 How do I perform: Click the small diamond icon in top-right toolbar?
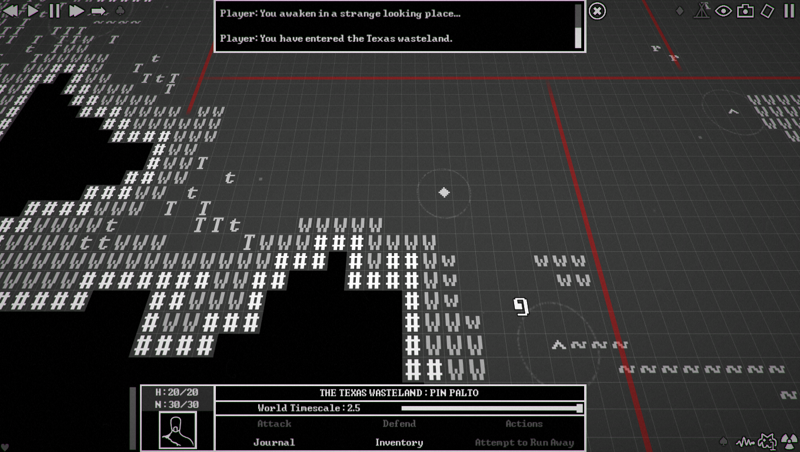(x=680, y=11)
